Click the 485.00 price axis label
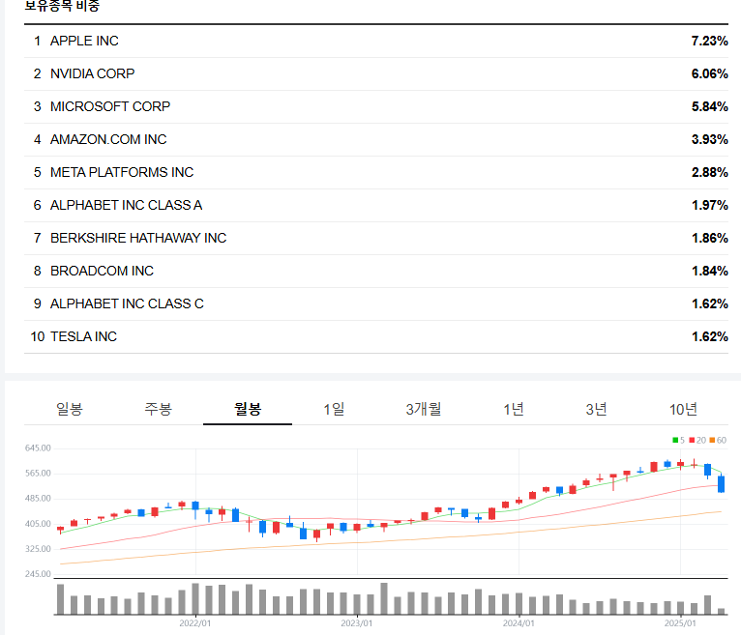 point(38,499)
